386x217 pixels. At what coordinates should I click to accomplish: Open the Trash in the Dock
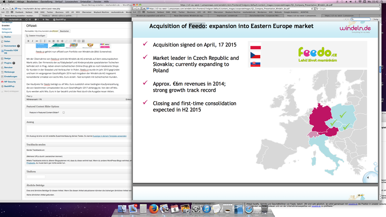[x=264, y=209]
